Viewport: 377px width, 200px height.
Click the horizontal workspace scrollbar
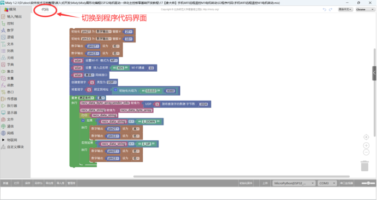(241, 176)
